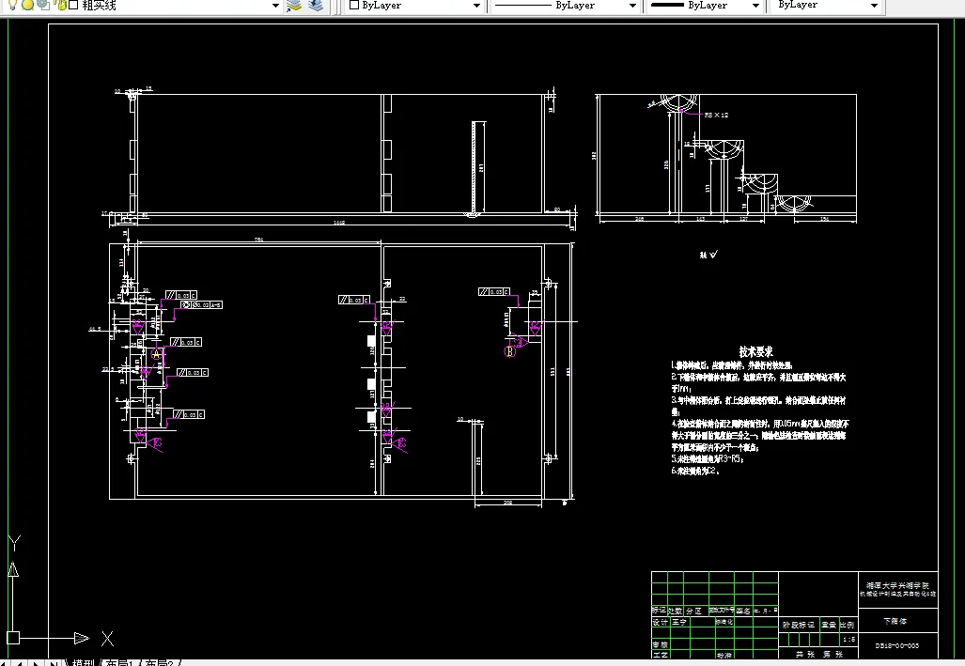The image size is (965, 666).
Task: Click the 技术要求 heading text
Action: 755,351
